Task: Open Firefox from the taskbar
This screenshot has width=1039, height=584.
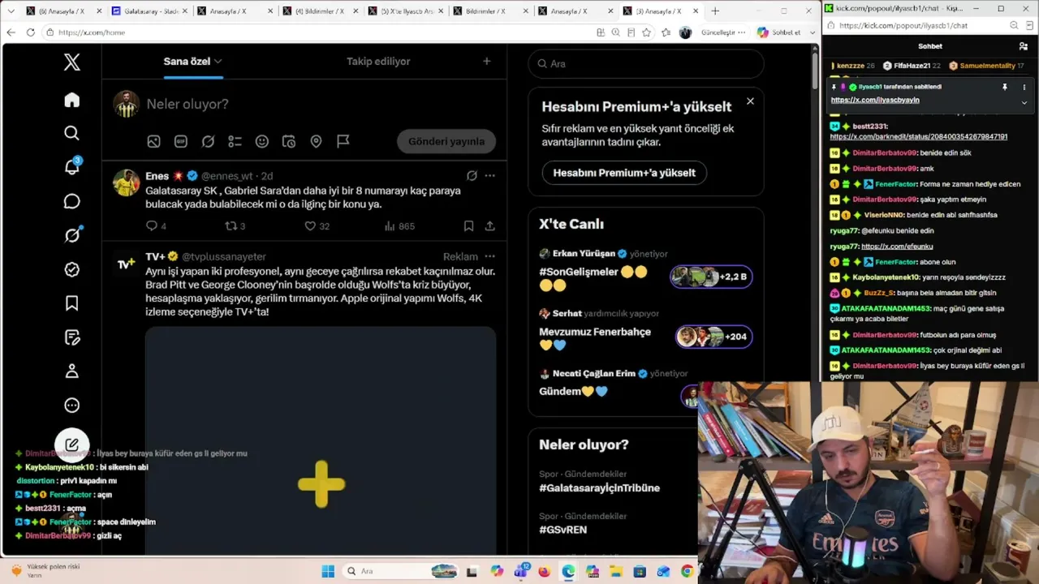Action: coord(544,571)
